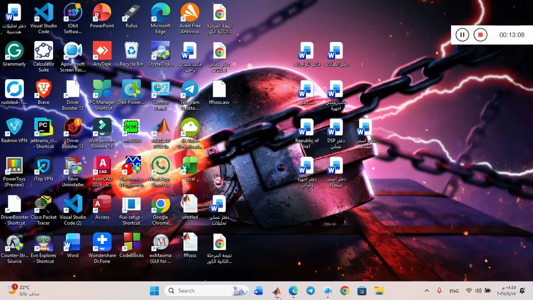Select Telegram Desktop shortcut on desktop

click(190, 96)
